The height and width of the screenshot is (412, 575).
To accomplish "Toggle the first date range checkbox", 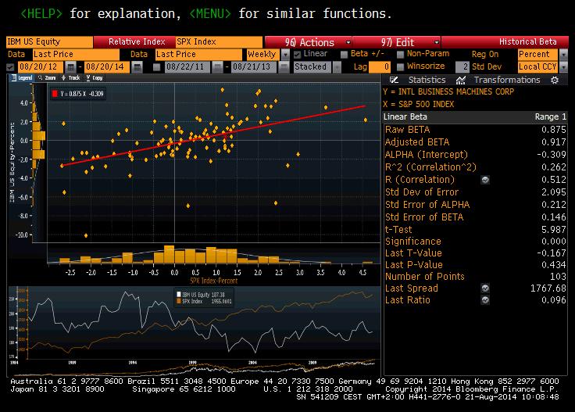I will 10,67.
